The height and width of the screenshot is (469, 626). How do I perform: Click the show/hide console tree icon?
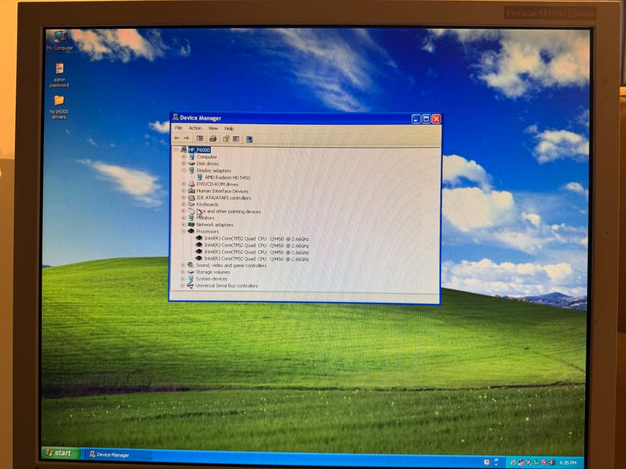point(200,139)
